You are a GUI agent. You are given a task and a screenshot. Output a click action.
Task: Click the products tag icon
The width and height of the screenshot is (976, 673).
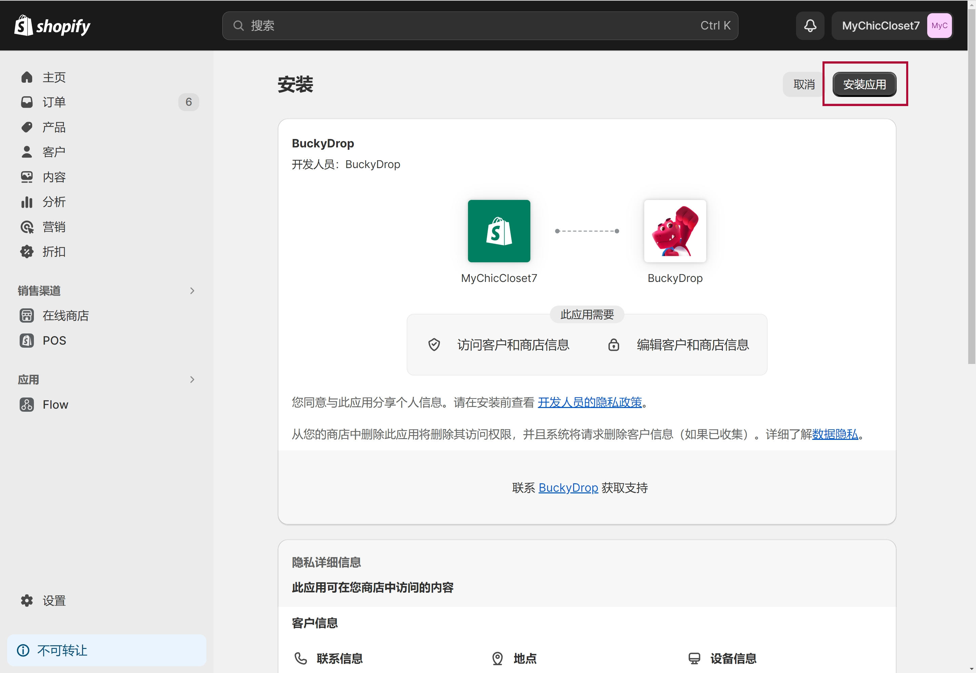point(27,127)
